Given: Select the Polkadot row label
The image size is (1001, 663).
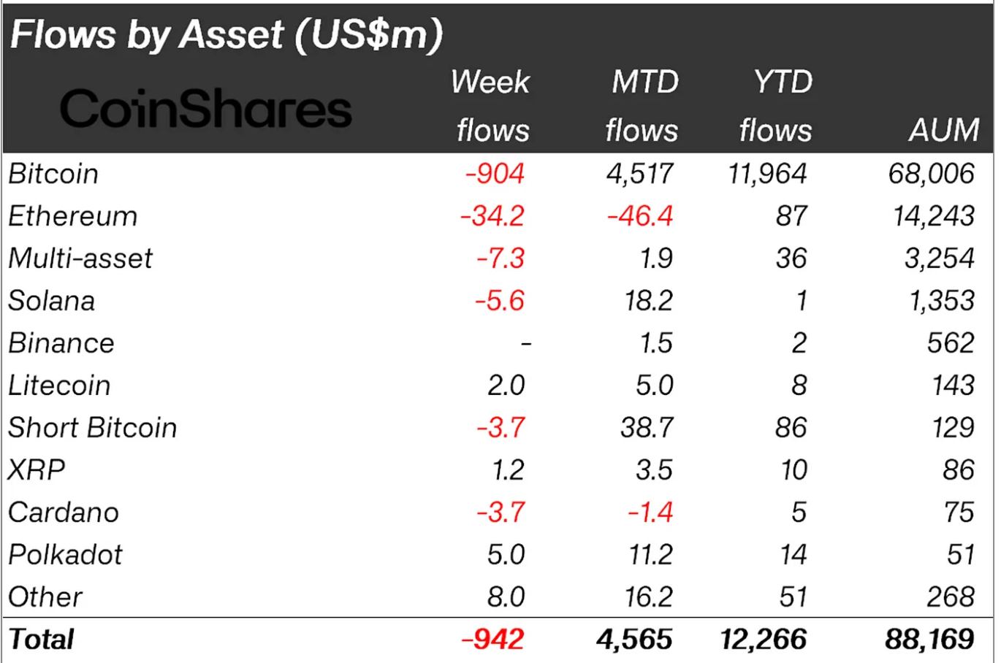Looking at the screenshot, I should pyautogui.click(x=65, y=555).
